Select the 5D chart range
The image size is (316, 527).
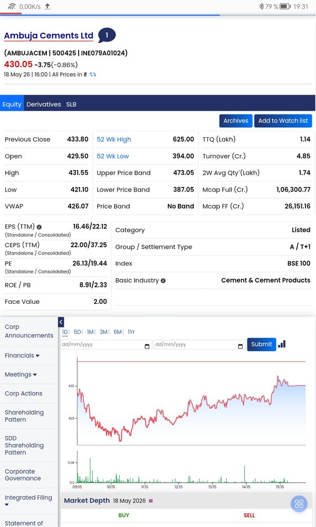pyautogui.click(x=77, y=332)
